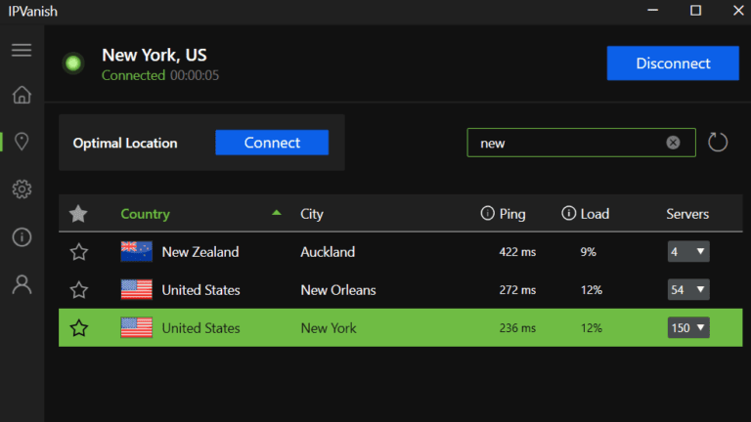Star the New York server row
The image size is (751, 422).
coord(79,328)
